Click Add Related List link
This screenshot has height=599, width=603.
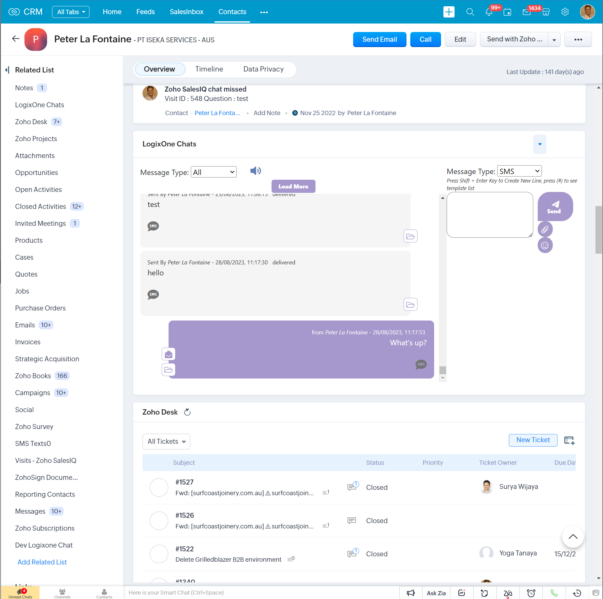point(42,562)
